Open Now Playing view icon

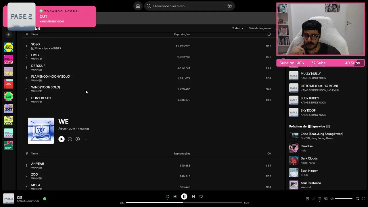click(x=307, y=199)
